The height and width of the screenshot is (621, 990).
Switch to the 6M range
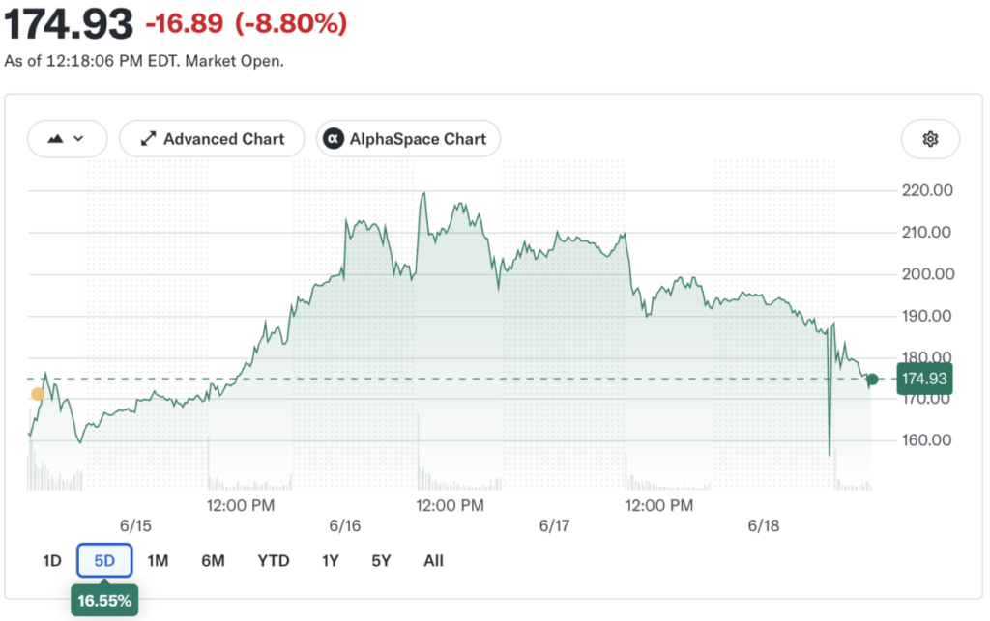(214, 560)
